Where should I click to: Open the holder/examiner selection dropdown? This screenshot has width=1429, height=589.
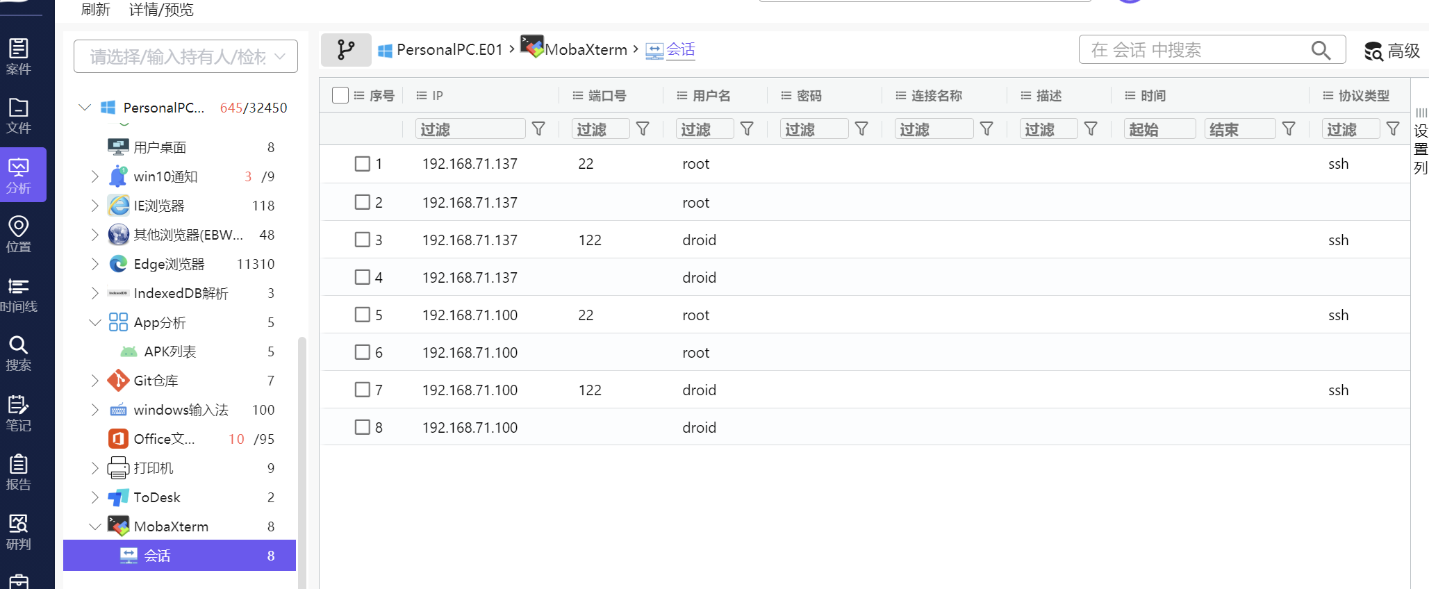(x=185, y=56)
